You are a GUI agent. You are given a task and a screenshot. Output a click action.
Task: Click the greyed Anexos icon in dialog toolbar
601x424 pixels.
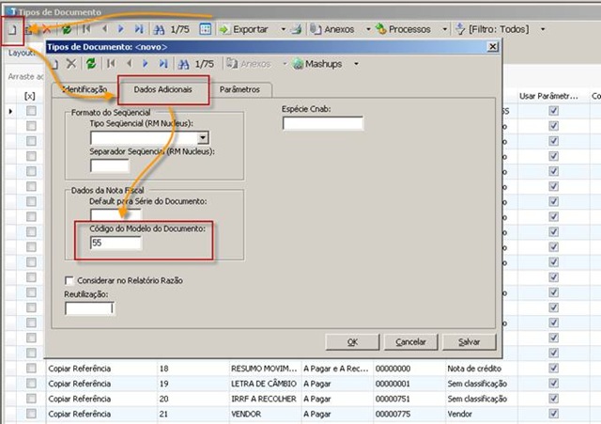[x=232, y=63]
